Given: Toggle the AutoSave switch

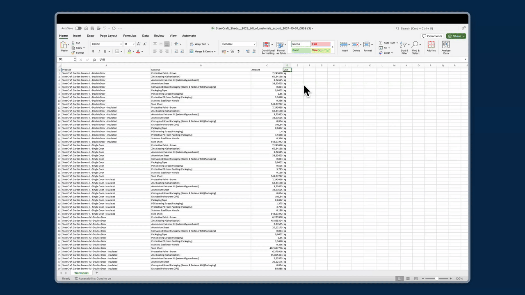Looking at the screenshot, I should [x=78, y=28].
